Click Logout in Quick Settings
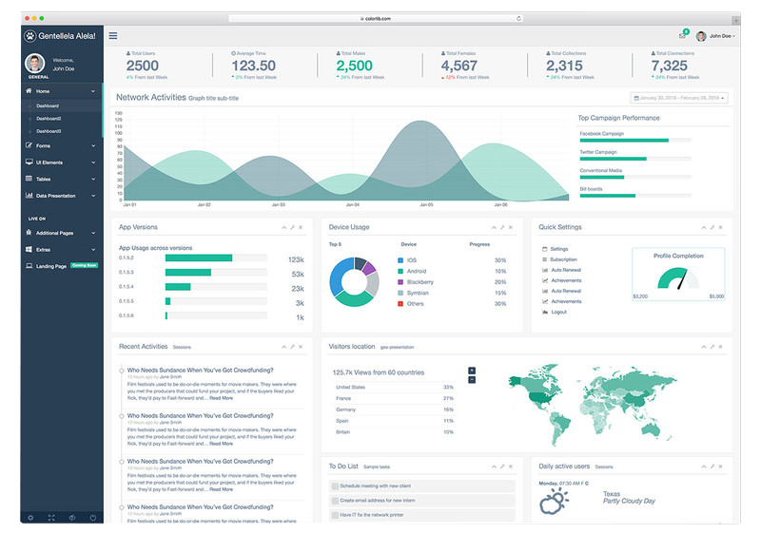Screen dimensions: 761x553 [x=558, y=312]
